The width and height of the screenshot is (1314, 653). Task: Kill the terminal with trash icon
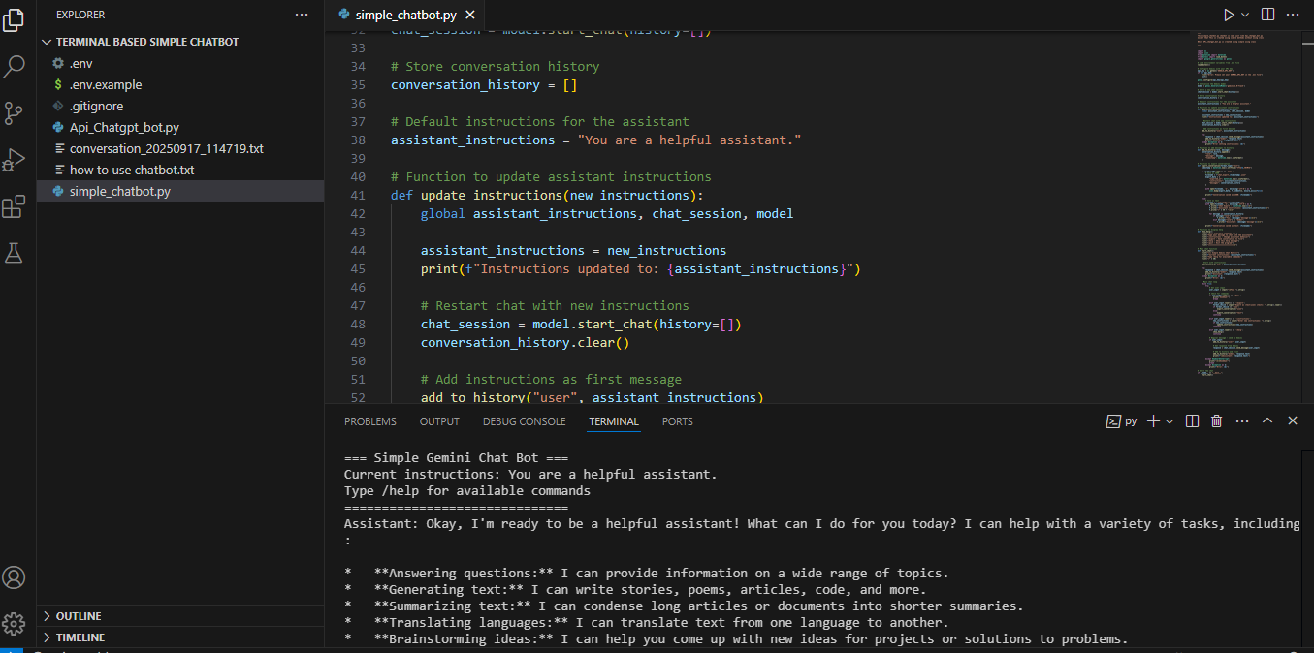tap(1216, 421)
